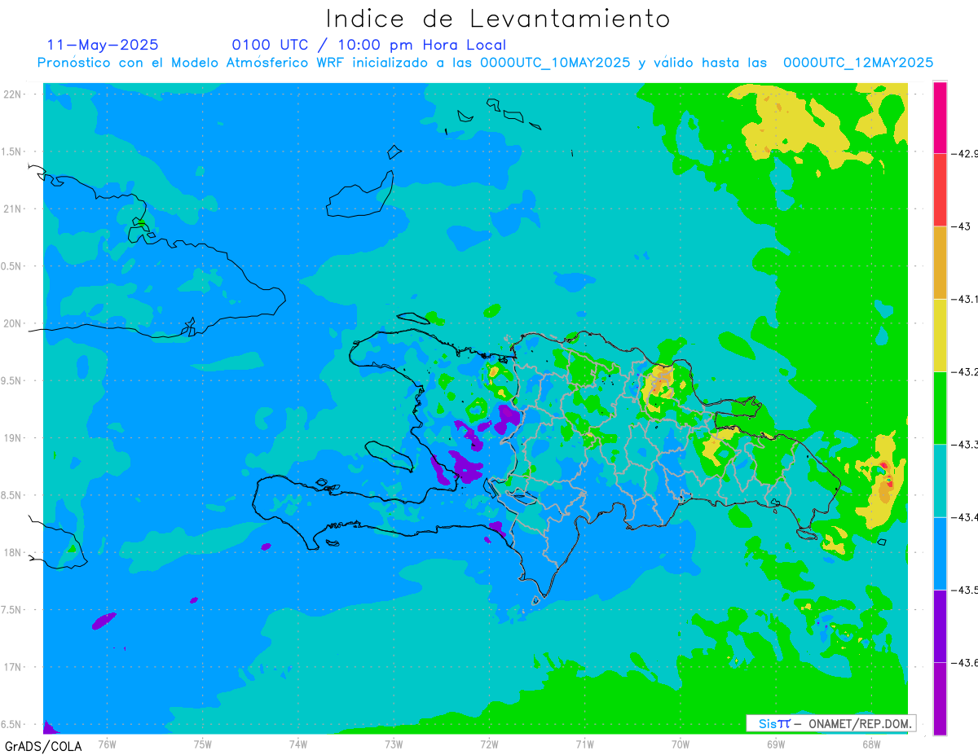Click the latitude label "20N"

pyautogui.click(x=13, y=323)
